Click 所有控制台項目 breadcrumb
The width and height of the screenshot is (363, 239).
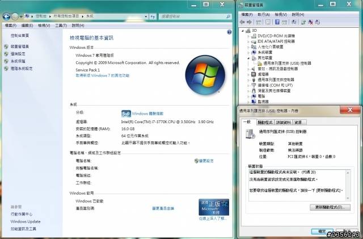pyautogui.click(x=66, y=16)
